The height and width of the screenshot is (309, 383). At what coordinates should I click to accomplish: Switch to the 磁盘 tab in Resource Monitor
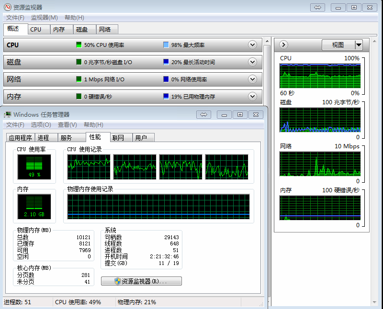click(x=84, y=30)
